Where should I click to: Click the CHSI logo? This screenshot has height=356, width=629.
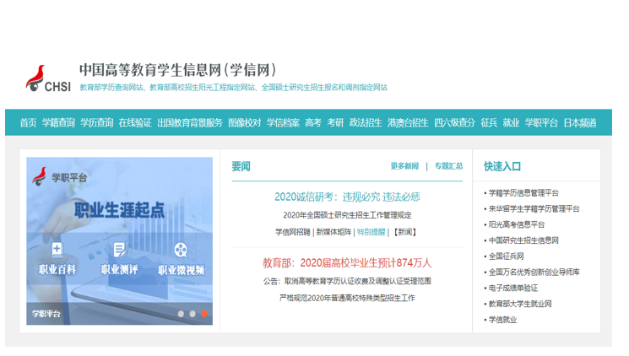[x=48, y=78]
